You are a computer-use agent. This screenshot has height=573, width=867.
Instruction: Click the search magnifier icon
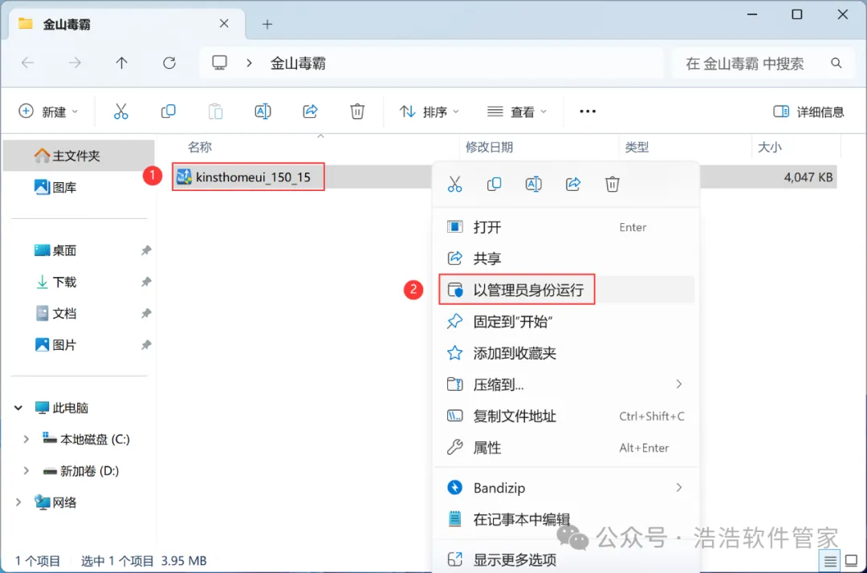(836, 63)
